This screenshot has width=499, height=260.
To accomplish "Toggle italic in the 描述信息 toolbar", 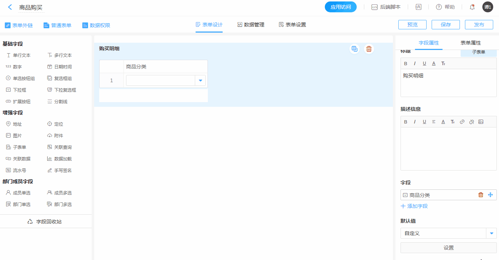I will [415, 122].
